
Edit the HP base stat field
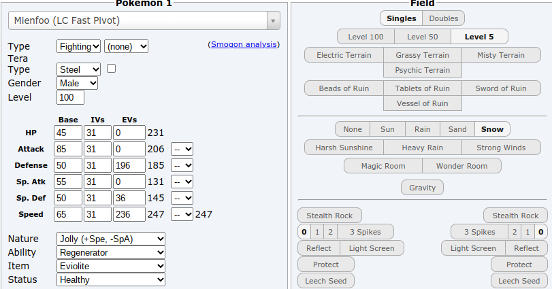(68, 133)
